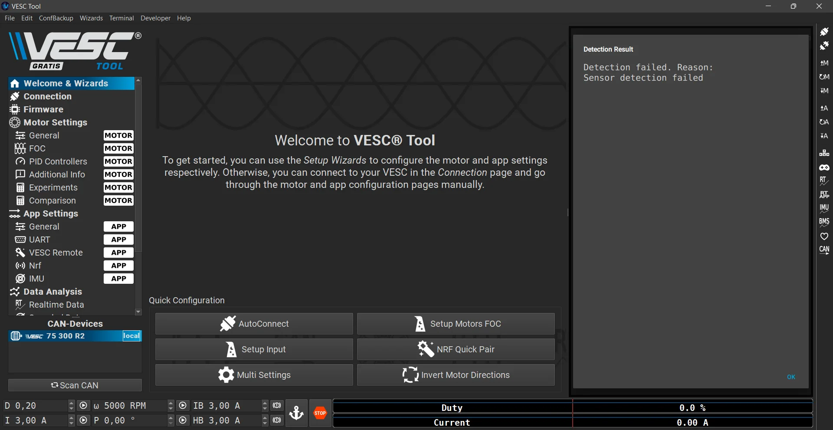Open the Wizards menu
Screen dimensions: 833x430
(x=91, y=18)
